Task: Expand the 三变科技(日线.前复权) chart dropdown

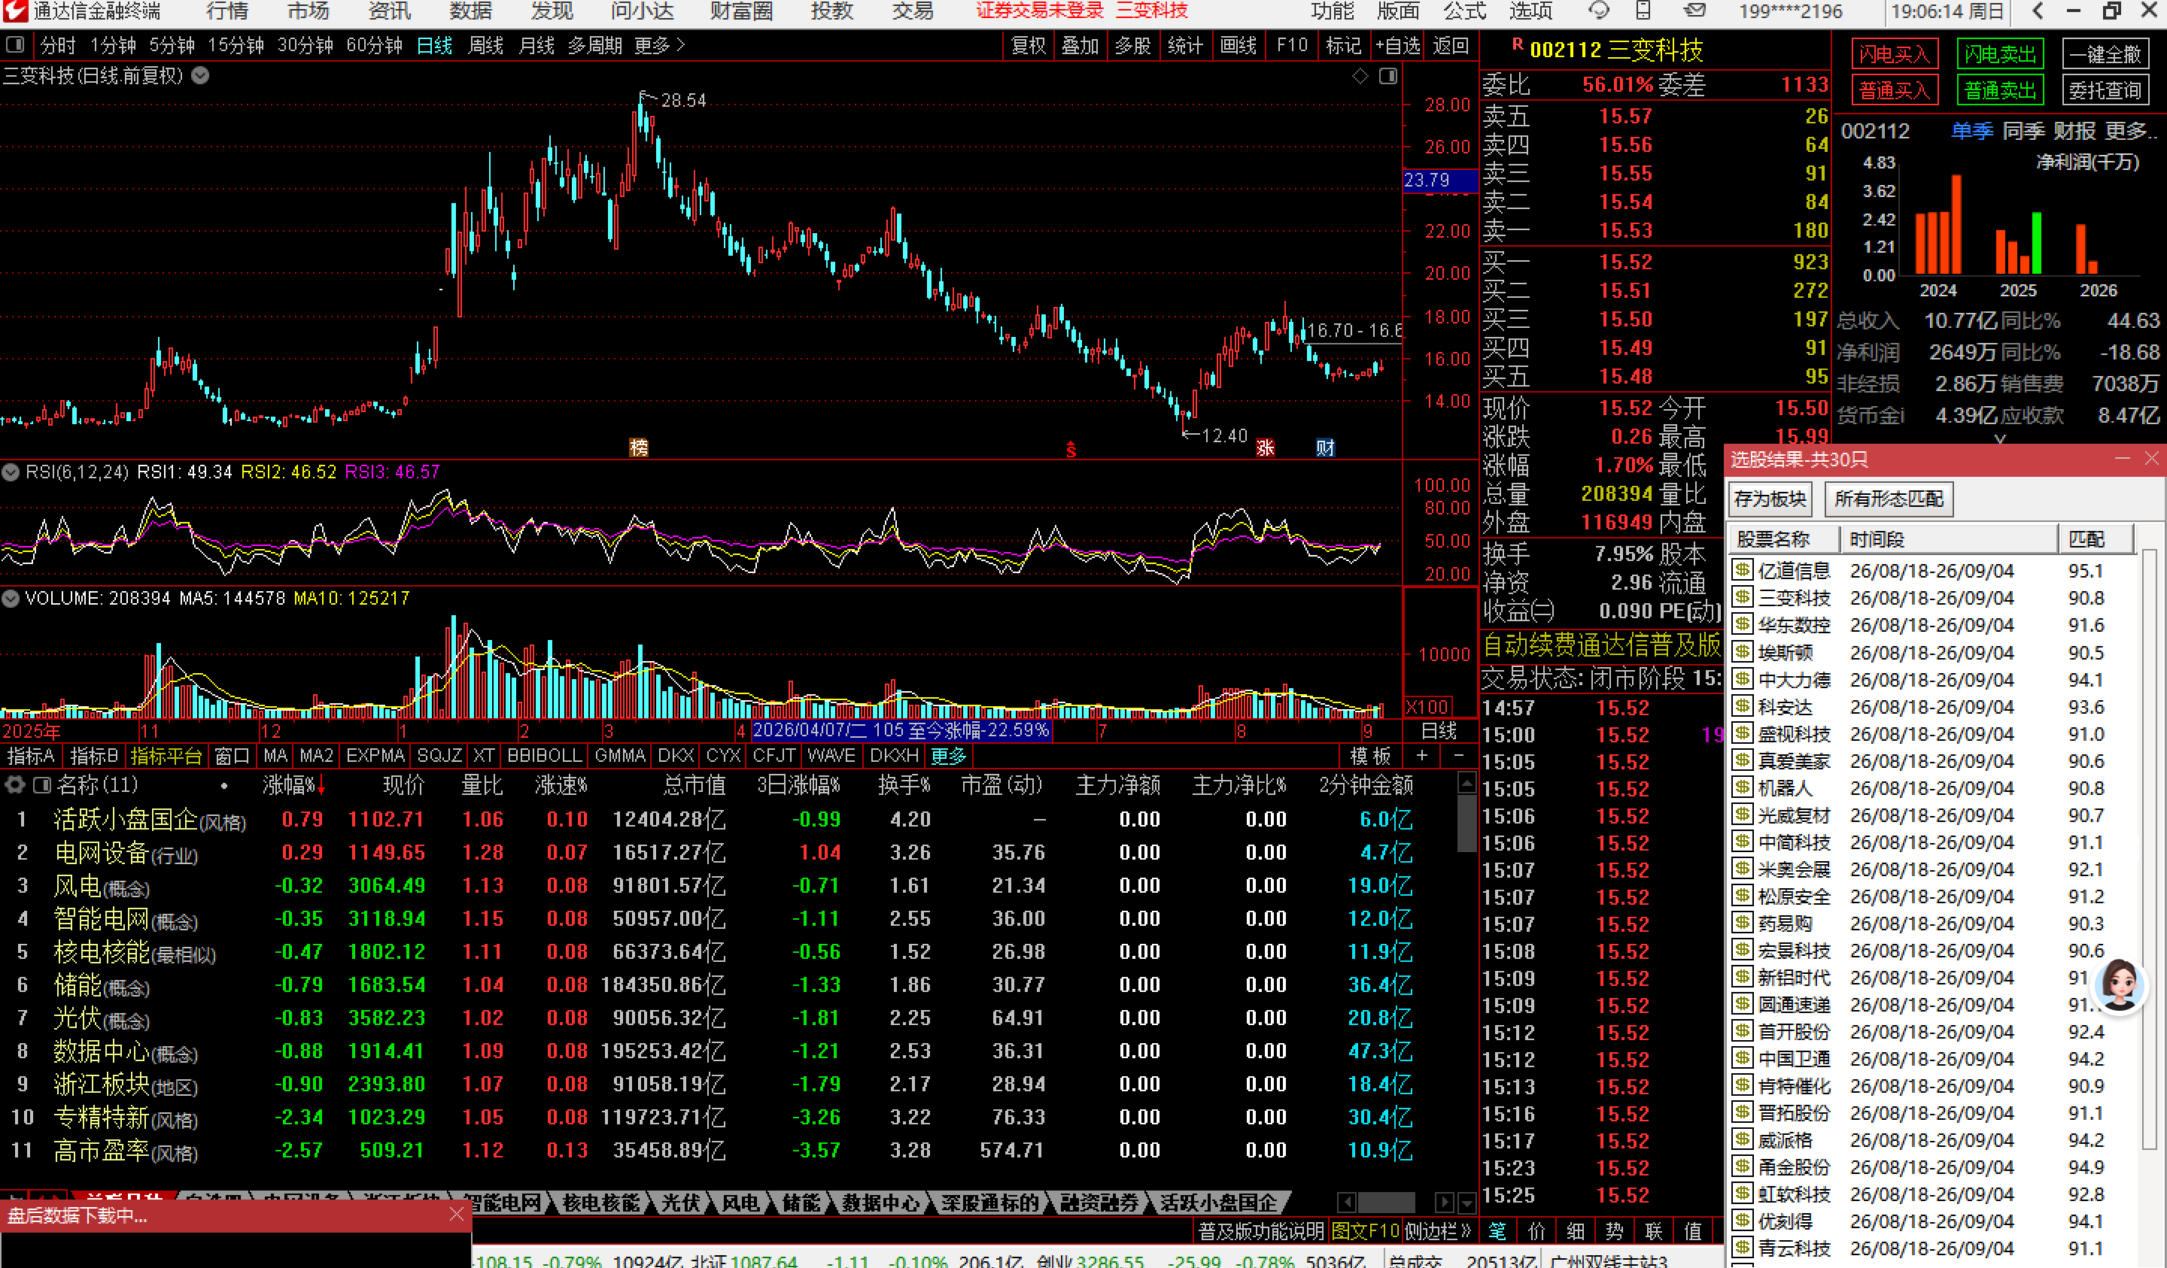Action: tap(200, 76)
